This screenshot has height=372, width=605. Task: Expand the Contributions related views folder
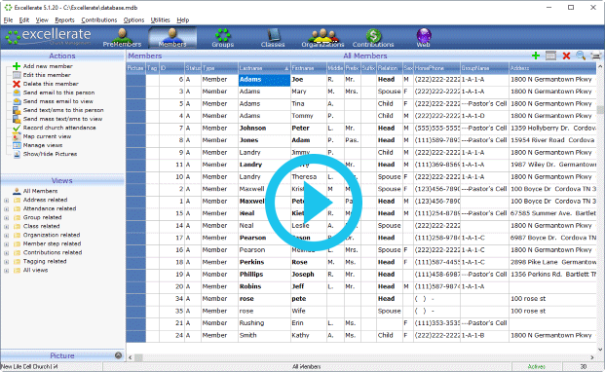[x=6, y=253]
